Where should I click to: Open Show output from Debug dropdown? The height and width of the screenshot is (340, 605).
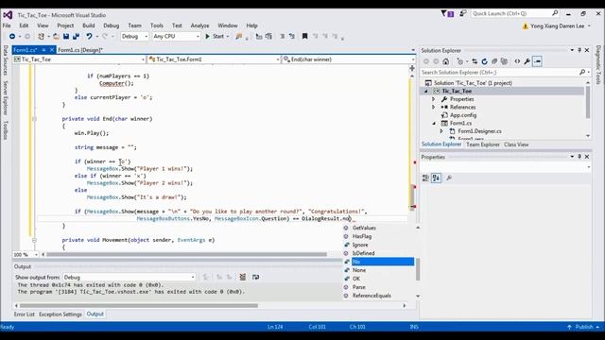[130, 277]
